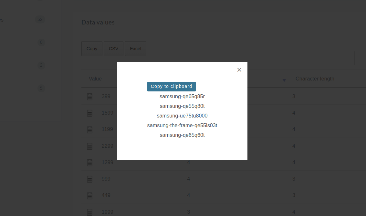
Task: Click the sidebar badge showing 5
Action: pos(41,88)
